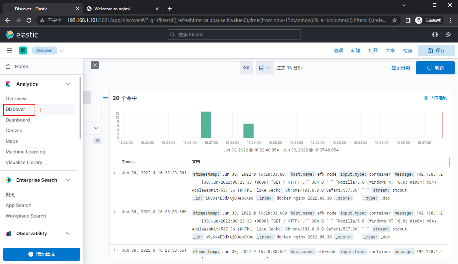Click the 16:27:00 histogram bar
Viewport: 458px width, 264px height.
tap(206, 125)
